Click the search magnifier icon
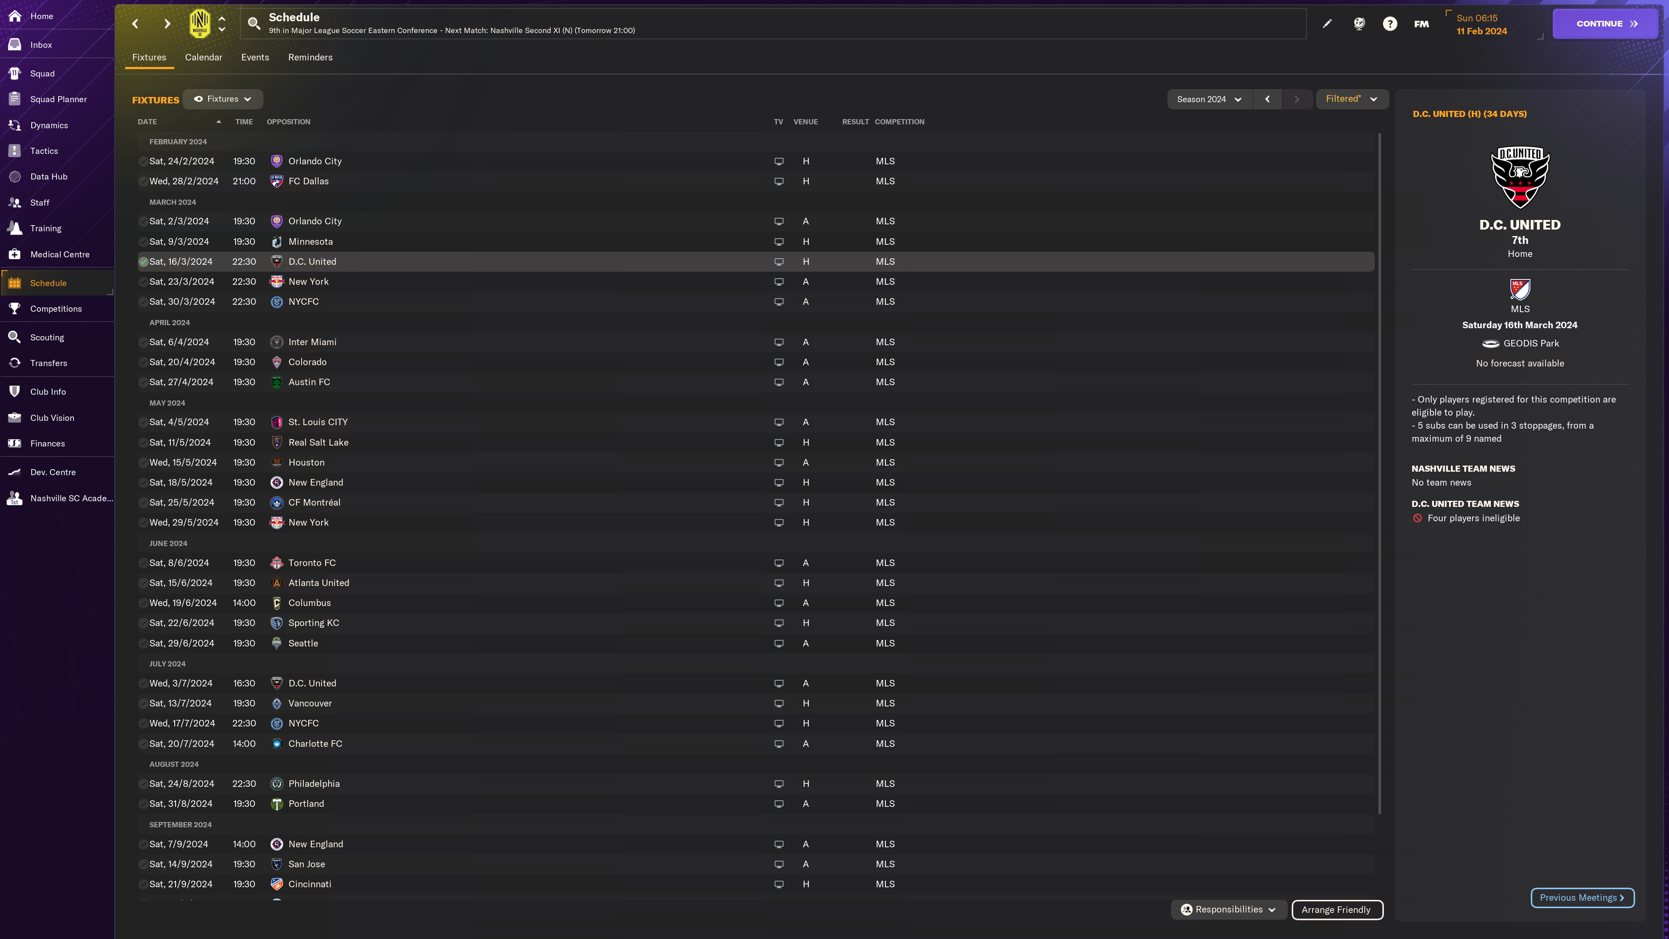This screenshot has width=1669, height=939. (x=254, y=24)
